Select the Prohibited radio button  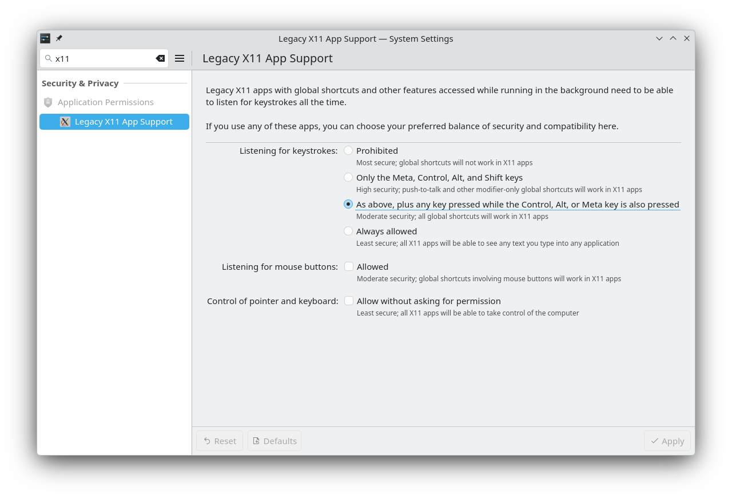coord(348,150)
